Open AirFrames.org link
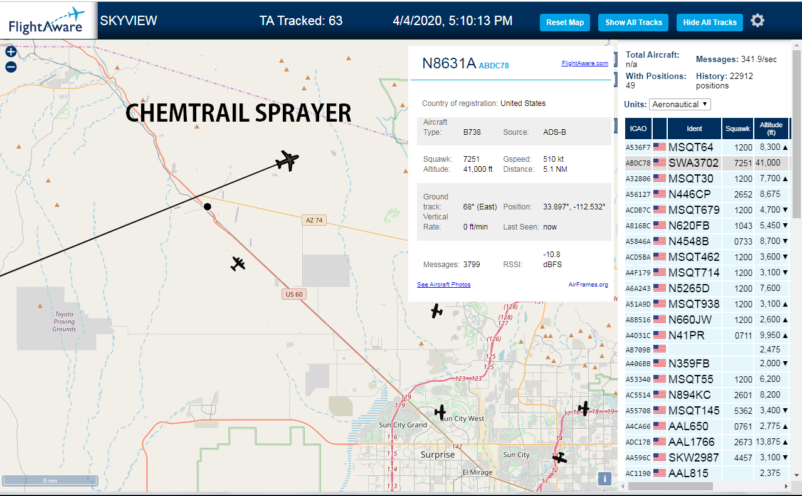 pos(588,285)
